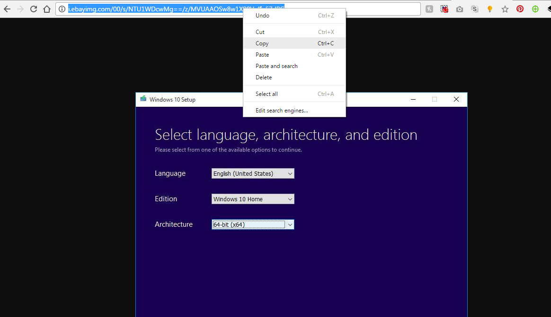Click the camera screenshot extension icon
The width and height of the screenshot is (551, 317).
pos(459,9)
